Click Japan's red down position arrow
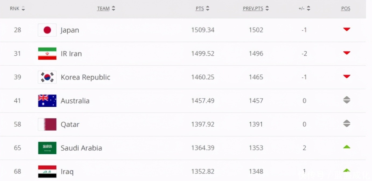 347,29
